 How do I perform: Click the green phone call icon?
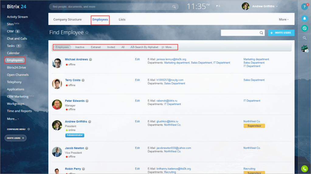304,169
